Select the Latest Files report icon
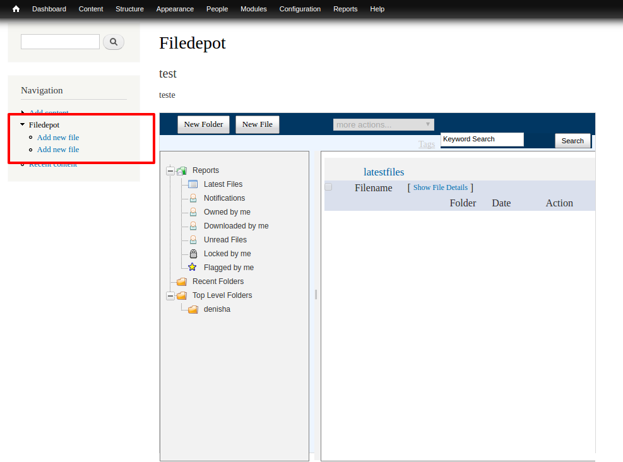Image resolution: width=623 pixels, height=462 pixels. tap(193, 184)
